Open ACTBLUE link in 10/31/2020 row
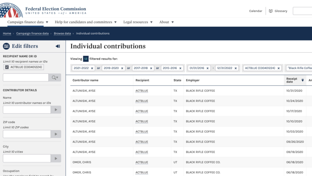312x176 pixels. [x=142, y=91]
